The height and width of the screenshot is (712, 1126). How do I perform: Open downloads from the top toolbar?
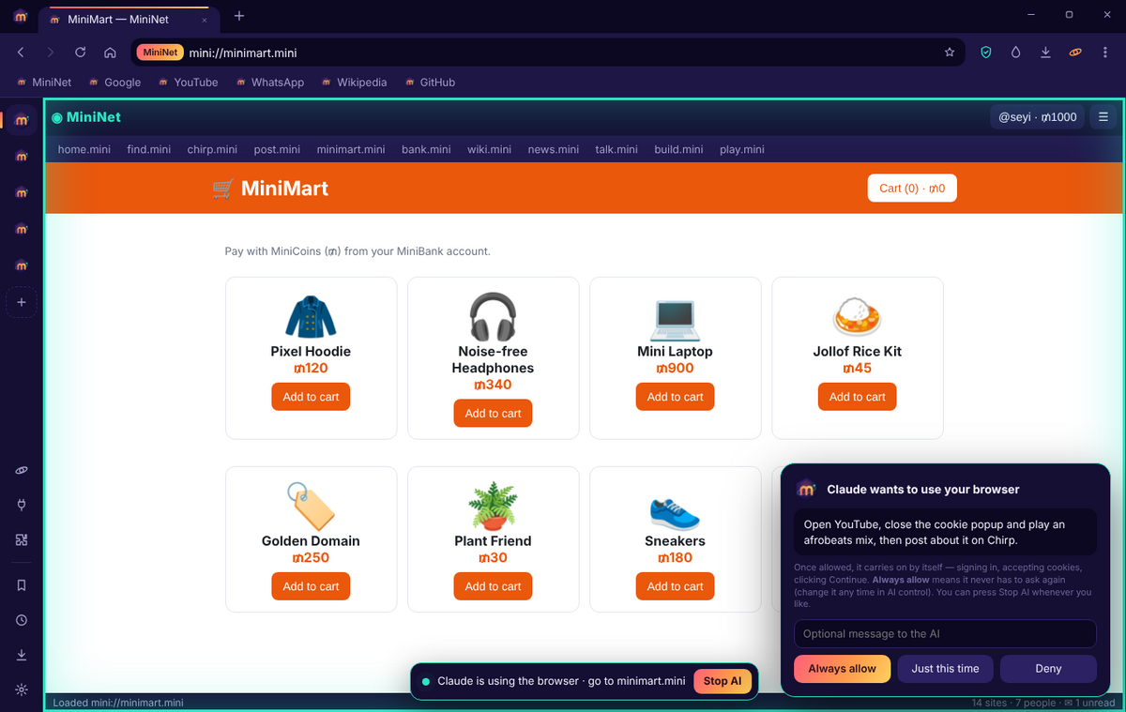click(x=1045, y=53)
